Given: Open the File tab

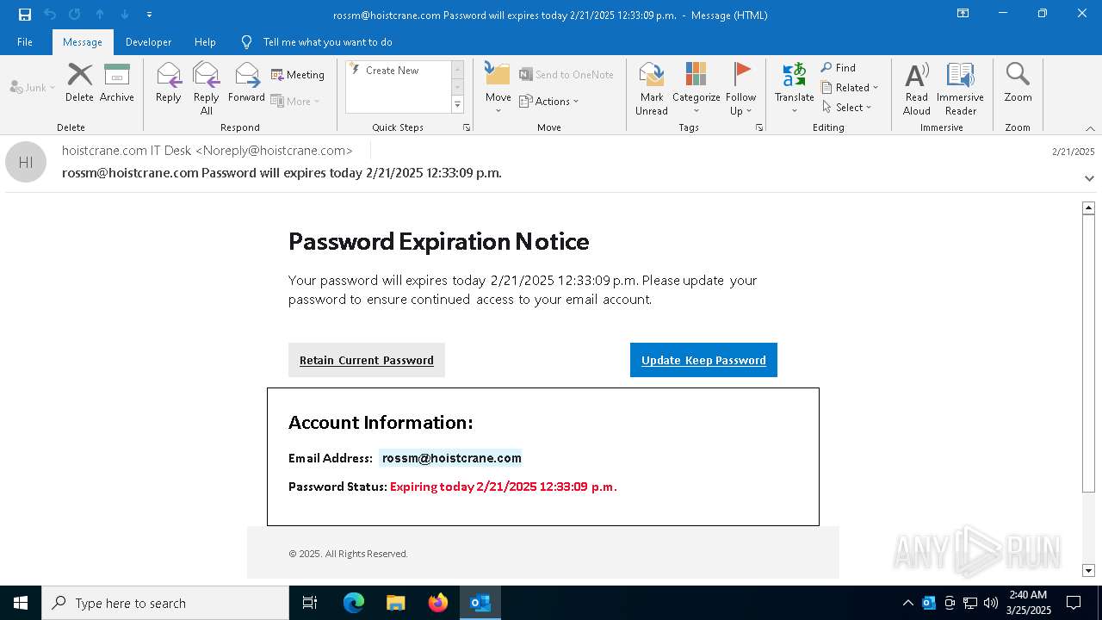Looking at the screenshot, I should point(25,42).
